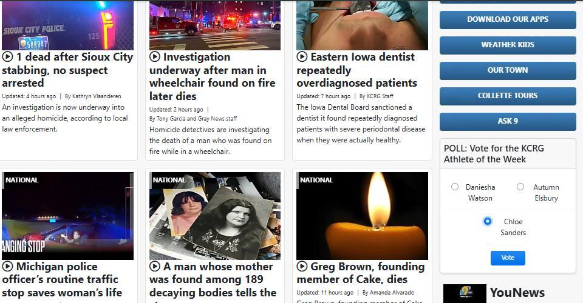Open the Weather Kids sidebar button
The image size is (583, 303).
point(508,45)
